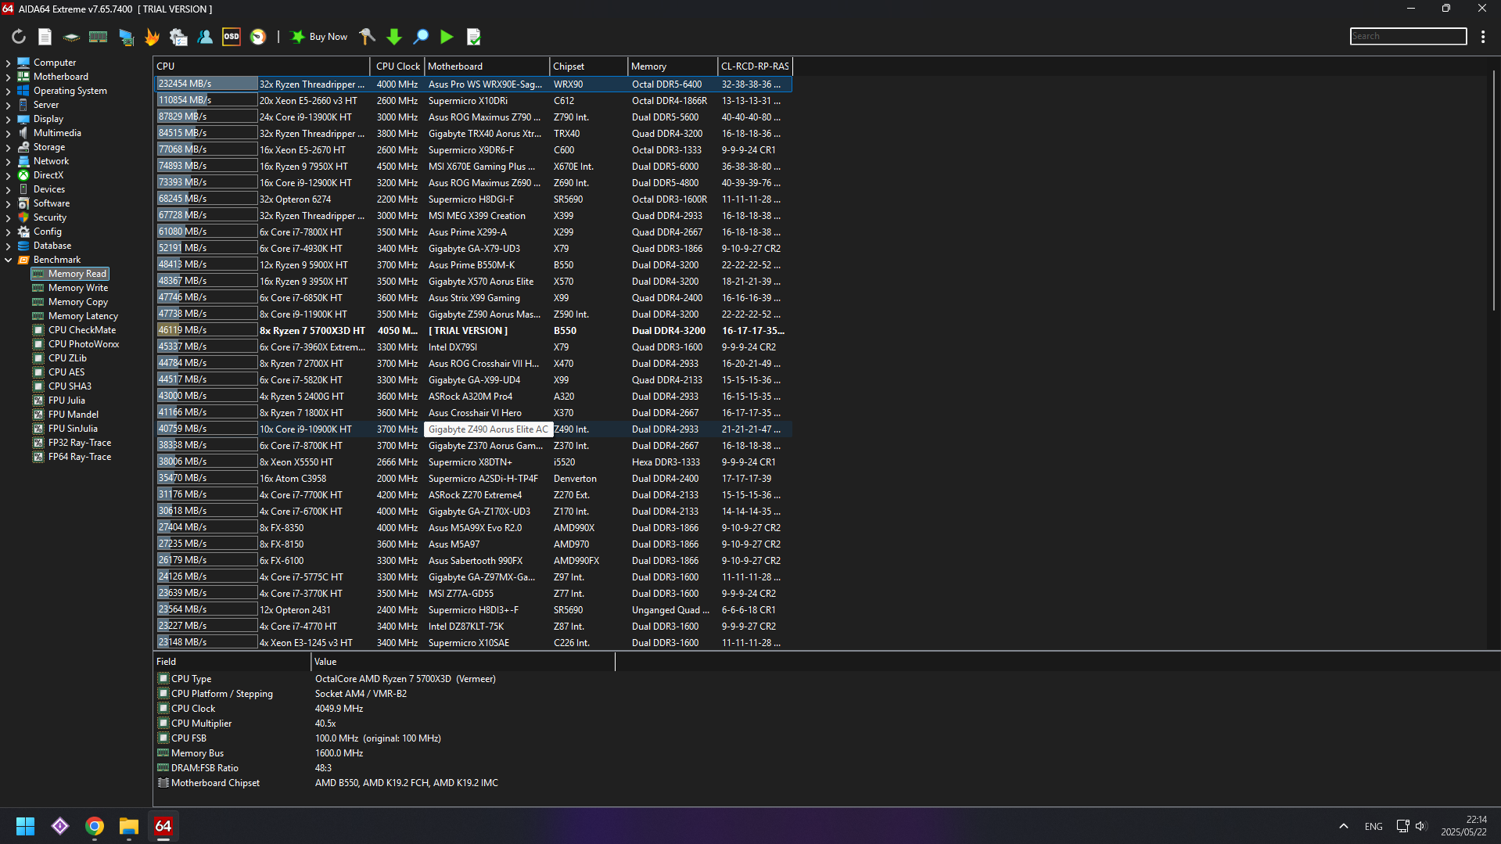Focus the Search input field
Screen dimensions: 1501x844
tap(1408, 36)
